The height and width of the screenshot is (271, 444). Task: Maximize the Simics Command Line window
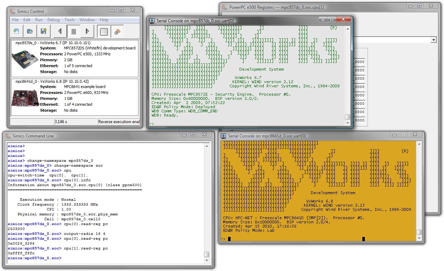pos(193,134)
